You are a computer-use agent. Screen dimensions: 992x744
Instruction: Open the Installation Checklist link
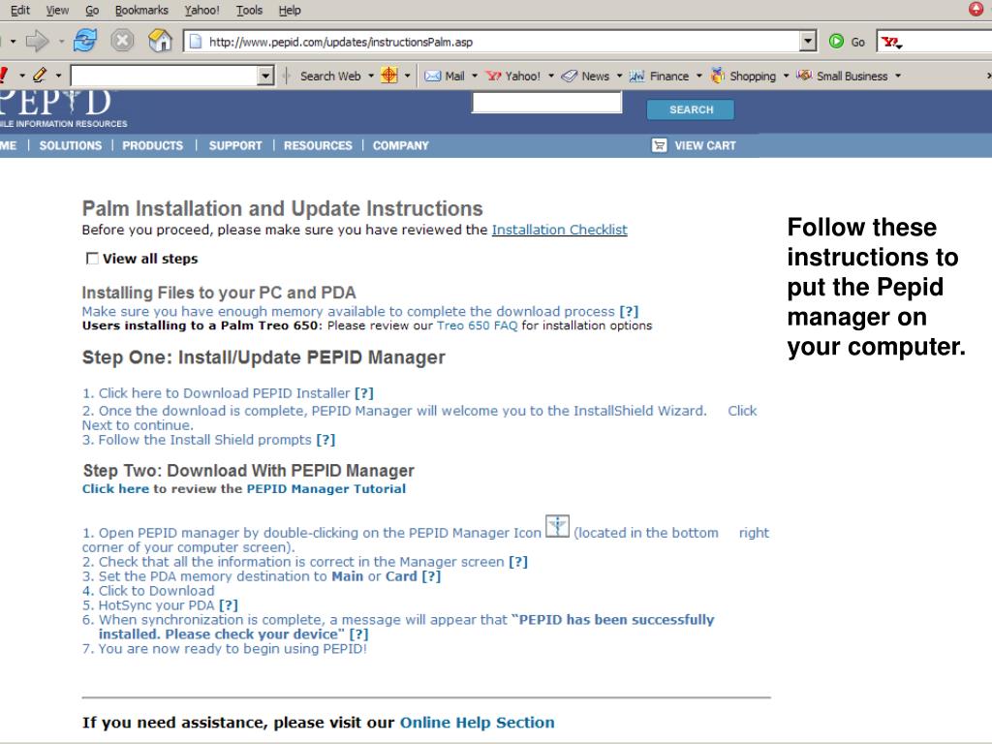[560, 230]
